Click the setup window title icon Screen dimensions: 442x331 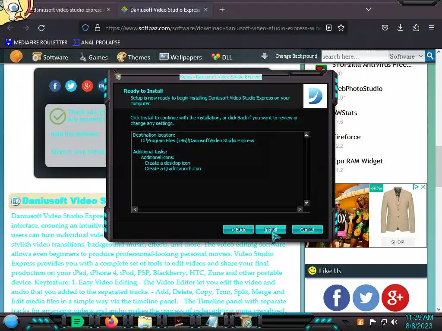118,76
